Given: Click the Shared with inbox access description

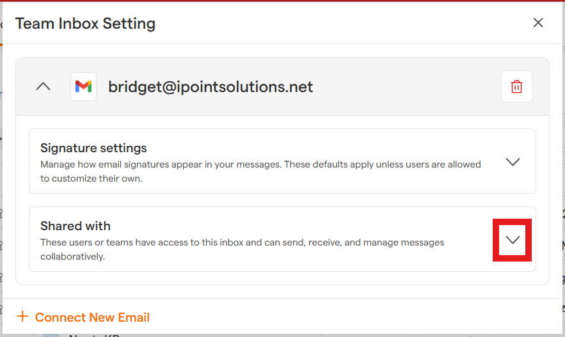Looking at the screenshot, I should (x=242, y=242).
